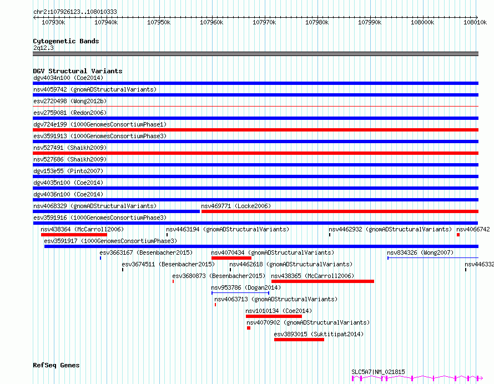The image size is (494, 384).
Task: Click red marker under nsv4066742
Action: 458,235
